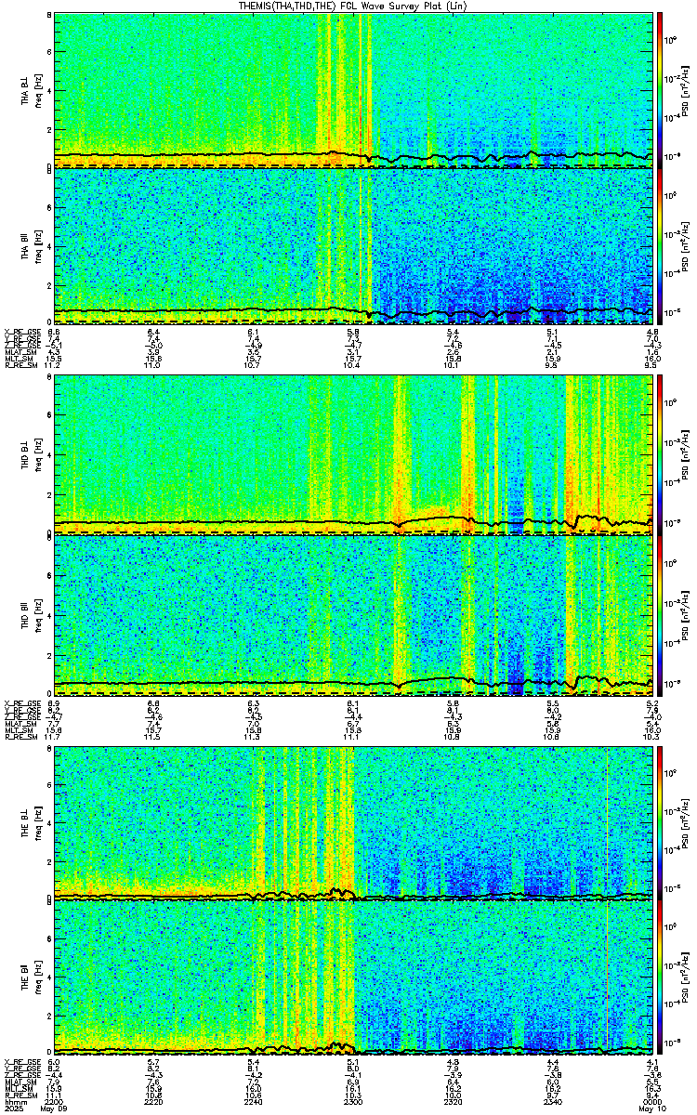Click MLT_SM label under the THA panels
The height and width of the screenshot is (1115, 697).
pos(17,359)
